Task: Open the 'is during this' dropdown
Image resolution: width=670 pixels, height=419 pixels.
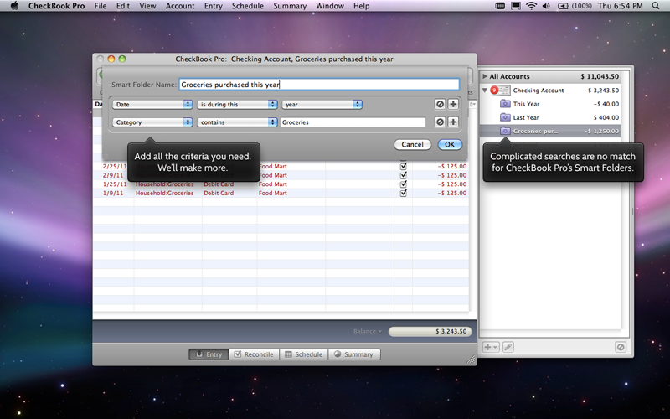Action: (237, 104)
